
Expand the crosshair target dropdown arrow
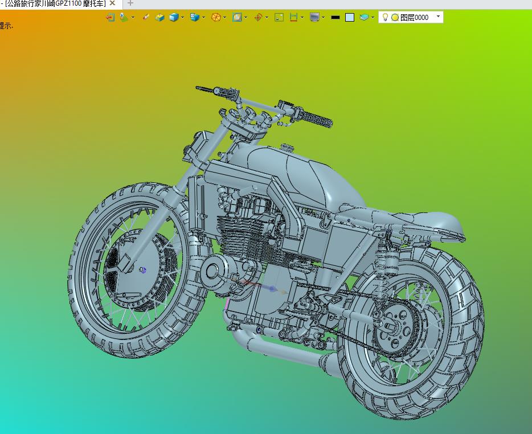(267, 17)
